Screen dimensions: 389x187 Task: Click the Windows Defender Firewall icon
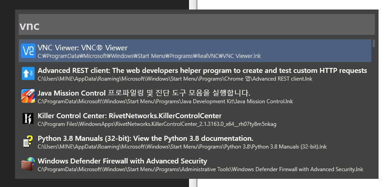pos(28,164)
